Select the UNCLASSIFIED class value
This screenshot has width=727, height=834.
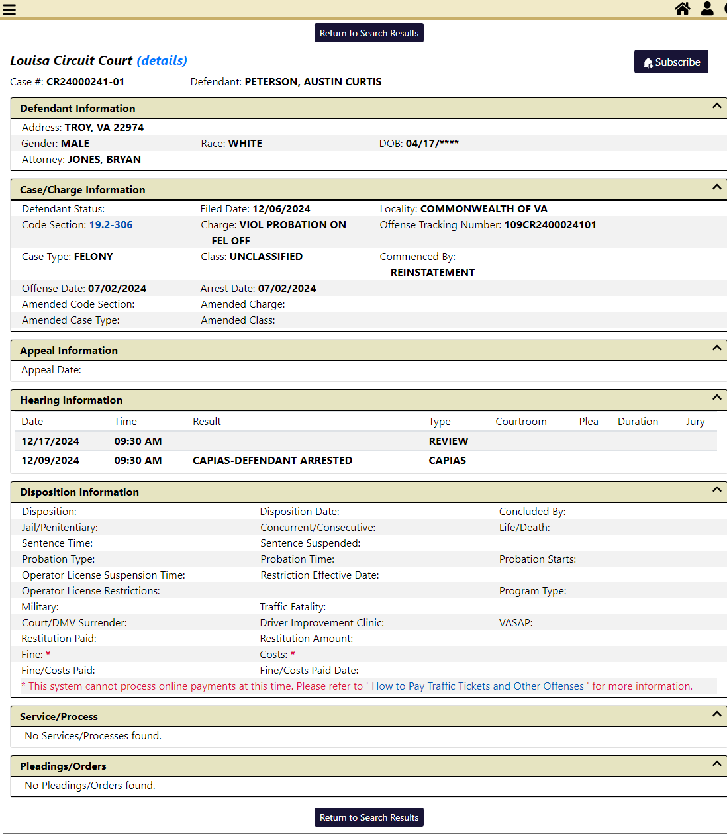point(266,257)
